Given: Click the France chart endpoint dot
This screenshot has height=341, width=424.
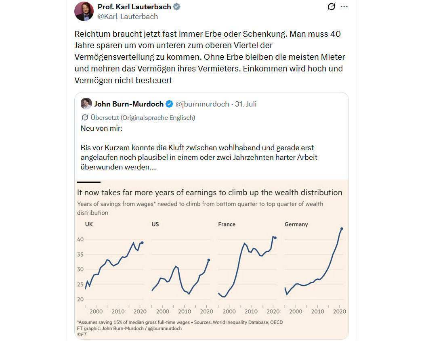Looking at the screenshot, I should 275,238.
